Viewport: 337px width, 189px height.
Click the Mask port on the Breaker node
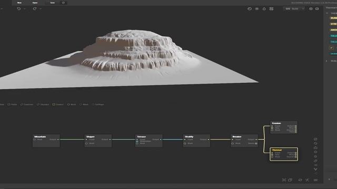click(x=233, y=143)
